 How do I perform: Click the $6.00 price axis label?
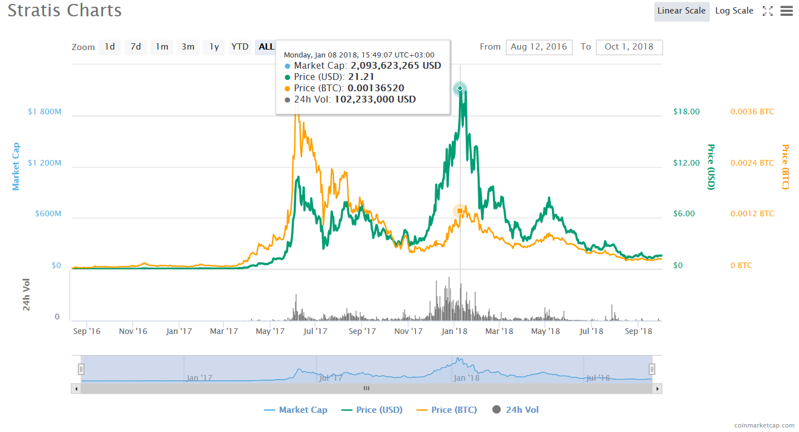tap(684, 213)
